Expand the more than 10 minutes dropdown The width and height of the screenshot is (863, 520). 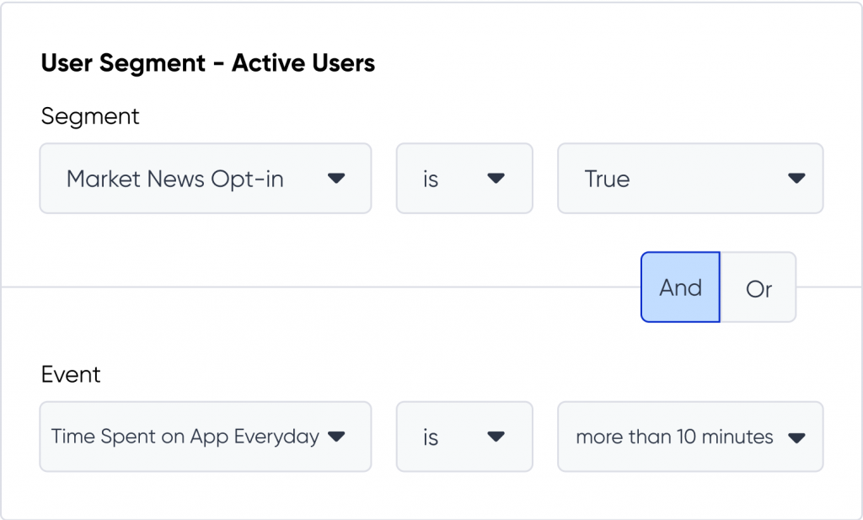click(689, 437)
